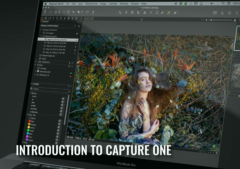Open the crop-shaped Composition tool tab

[x=57, y=18]
